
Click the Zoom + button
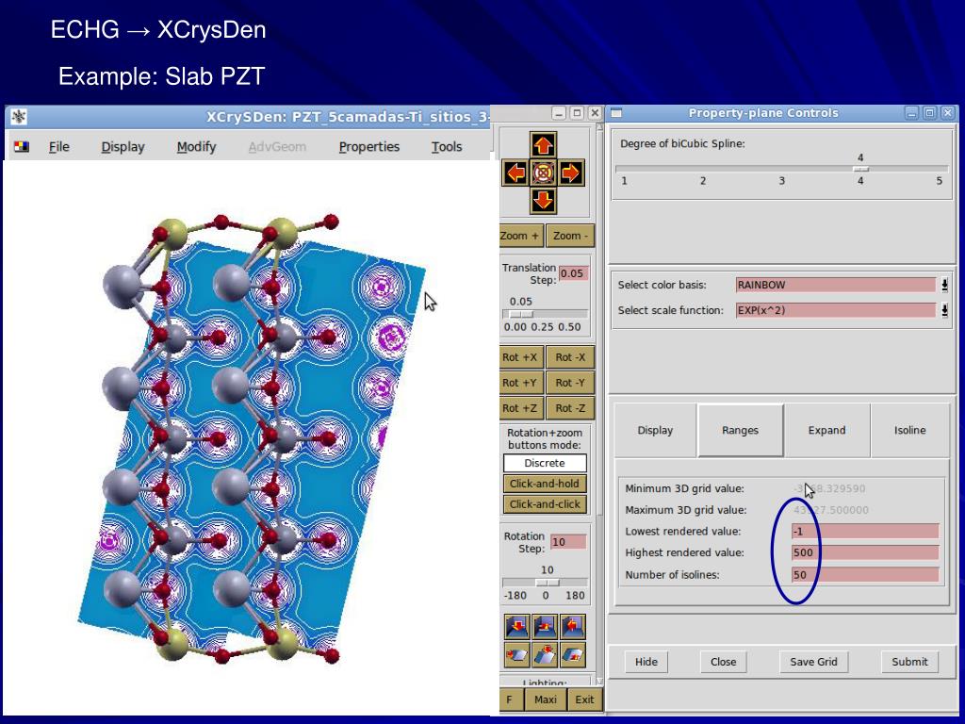pyautogui.click(x=521, y=235)
